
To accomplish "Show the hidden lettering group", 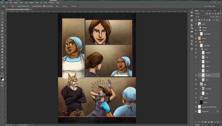I will [x=196, y=27].
